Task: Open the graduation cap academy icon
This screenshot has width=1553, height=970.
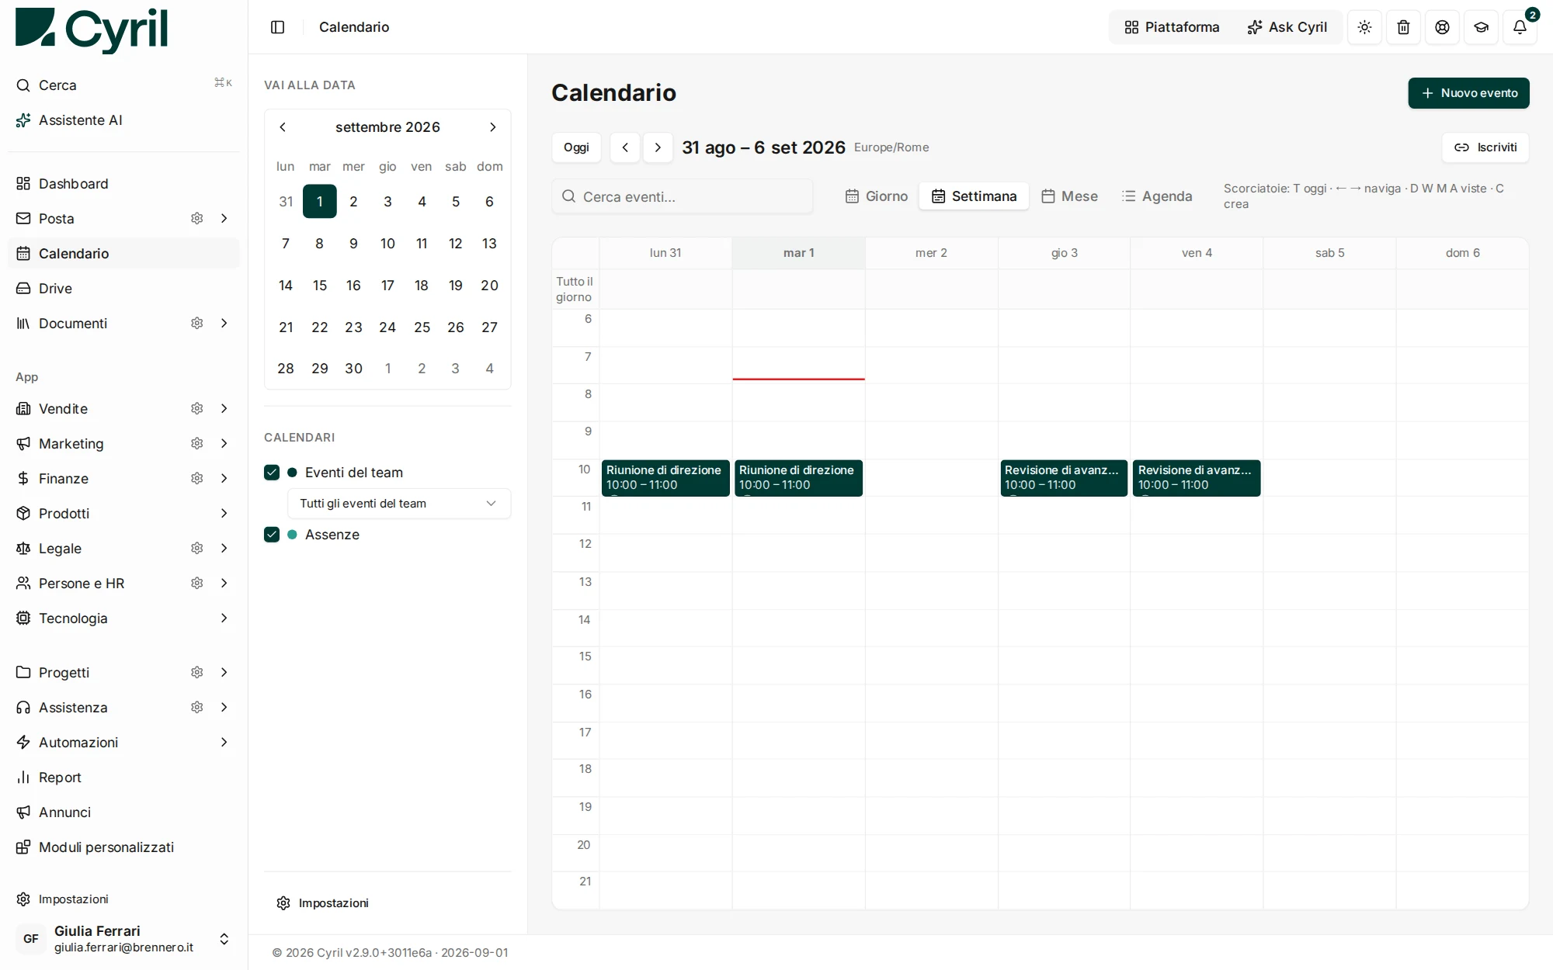Action: point(1481,27)
